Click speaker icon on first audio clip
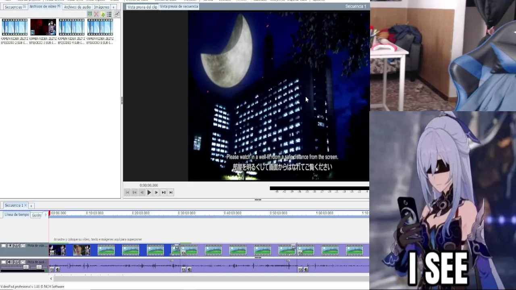The image size is (516, 290). click(58, 269)
